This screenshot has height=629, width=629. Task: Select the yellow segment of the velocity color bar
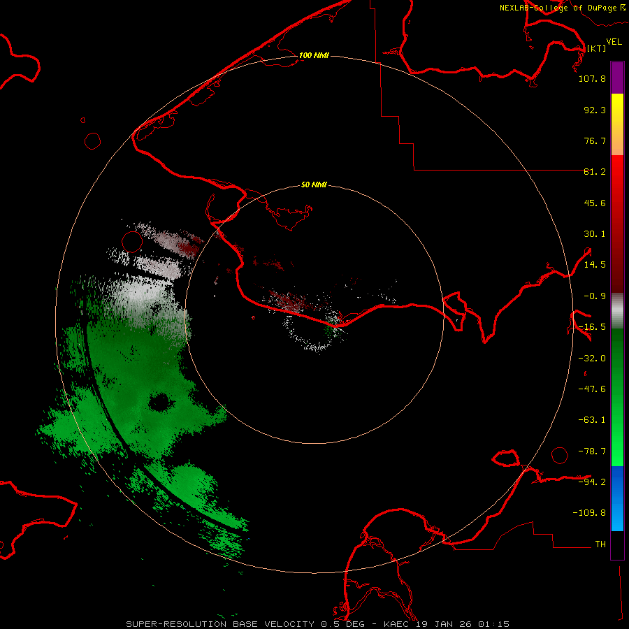617,116
